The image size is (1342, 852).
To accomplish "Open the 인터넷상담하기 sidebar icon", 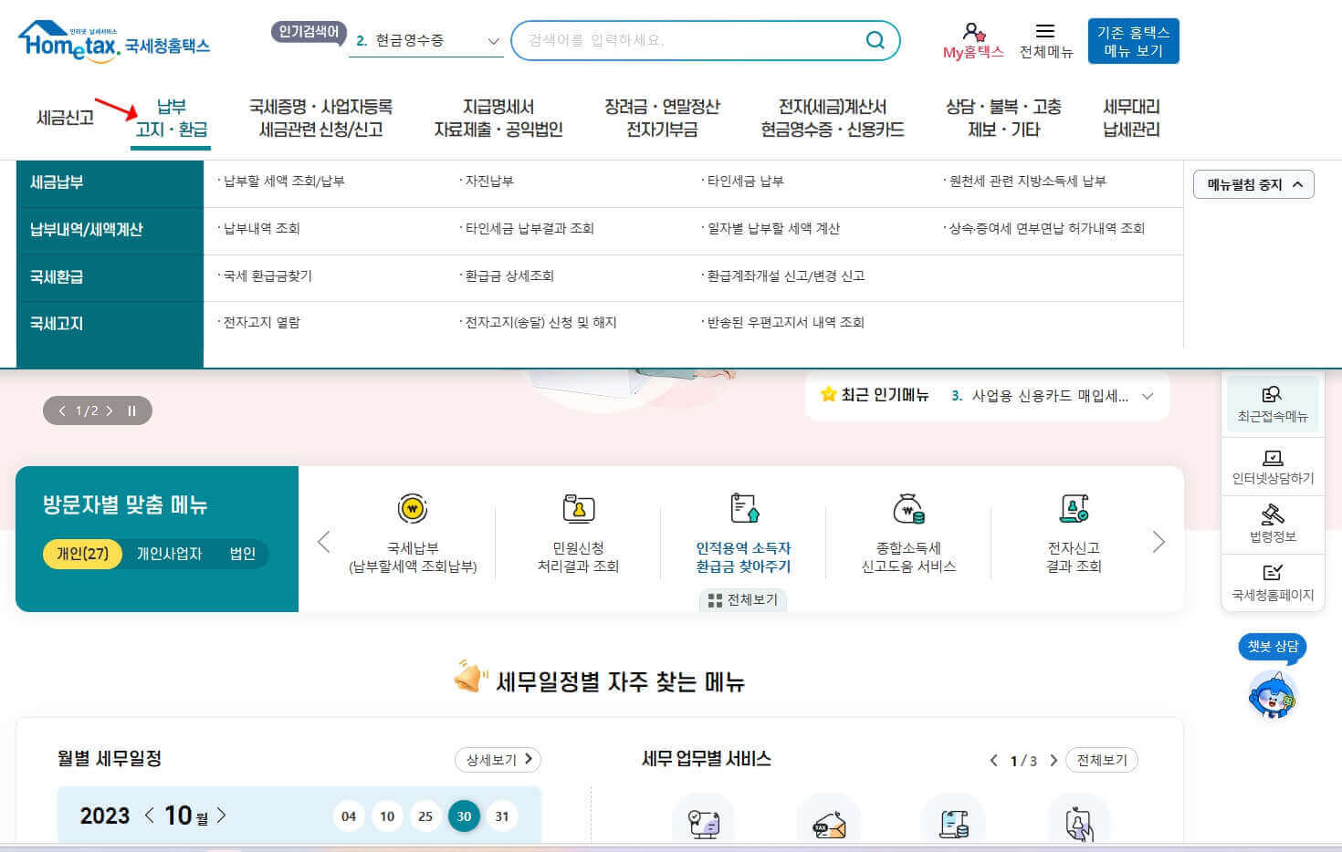I will pos(1272,465).
